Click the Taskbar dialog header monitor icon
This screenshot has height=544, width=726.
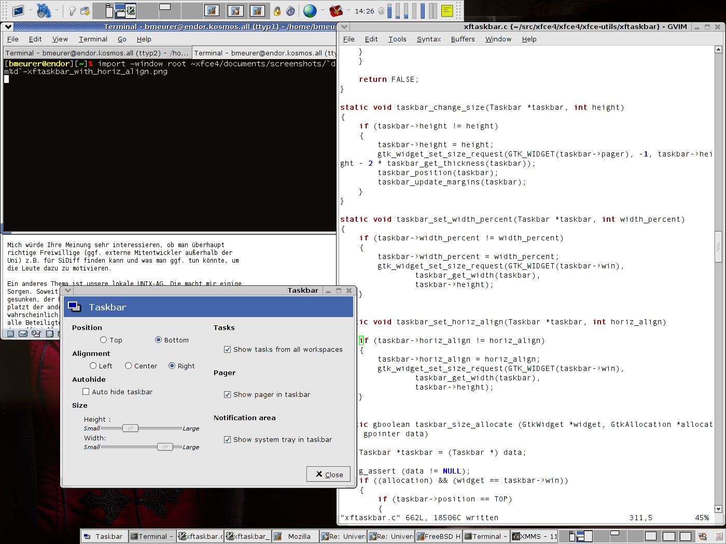(74, 307)
